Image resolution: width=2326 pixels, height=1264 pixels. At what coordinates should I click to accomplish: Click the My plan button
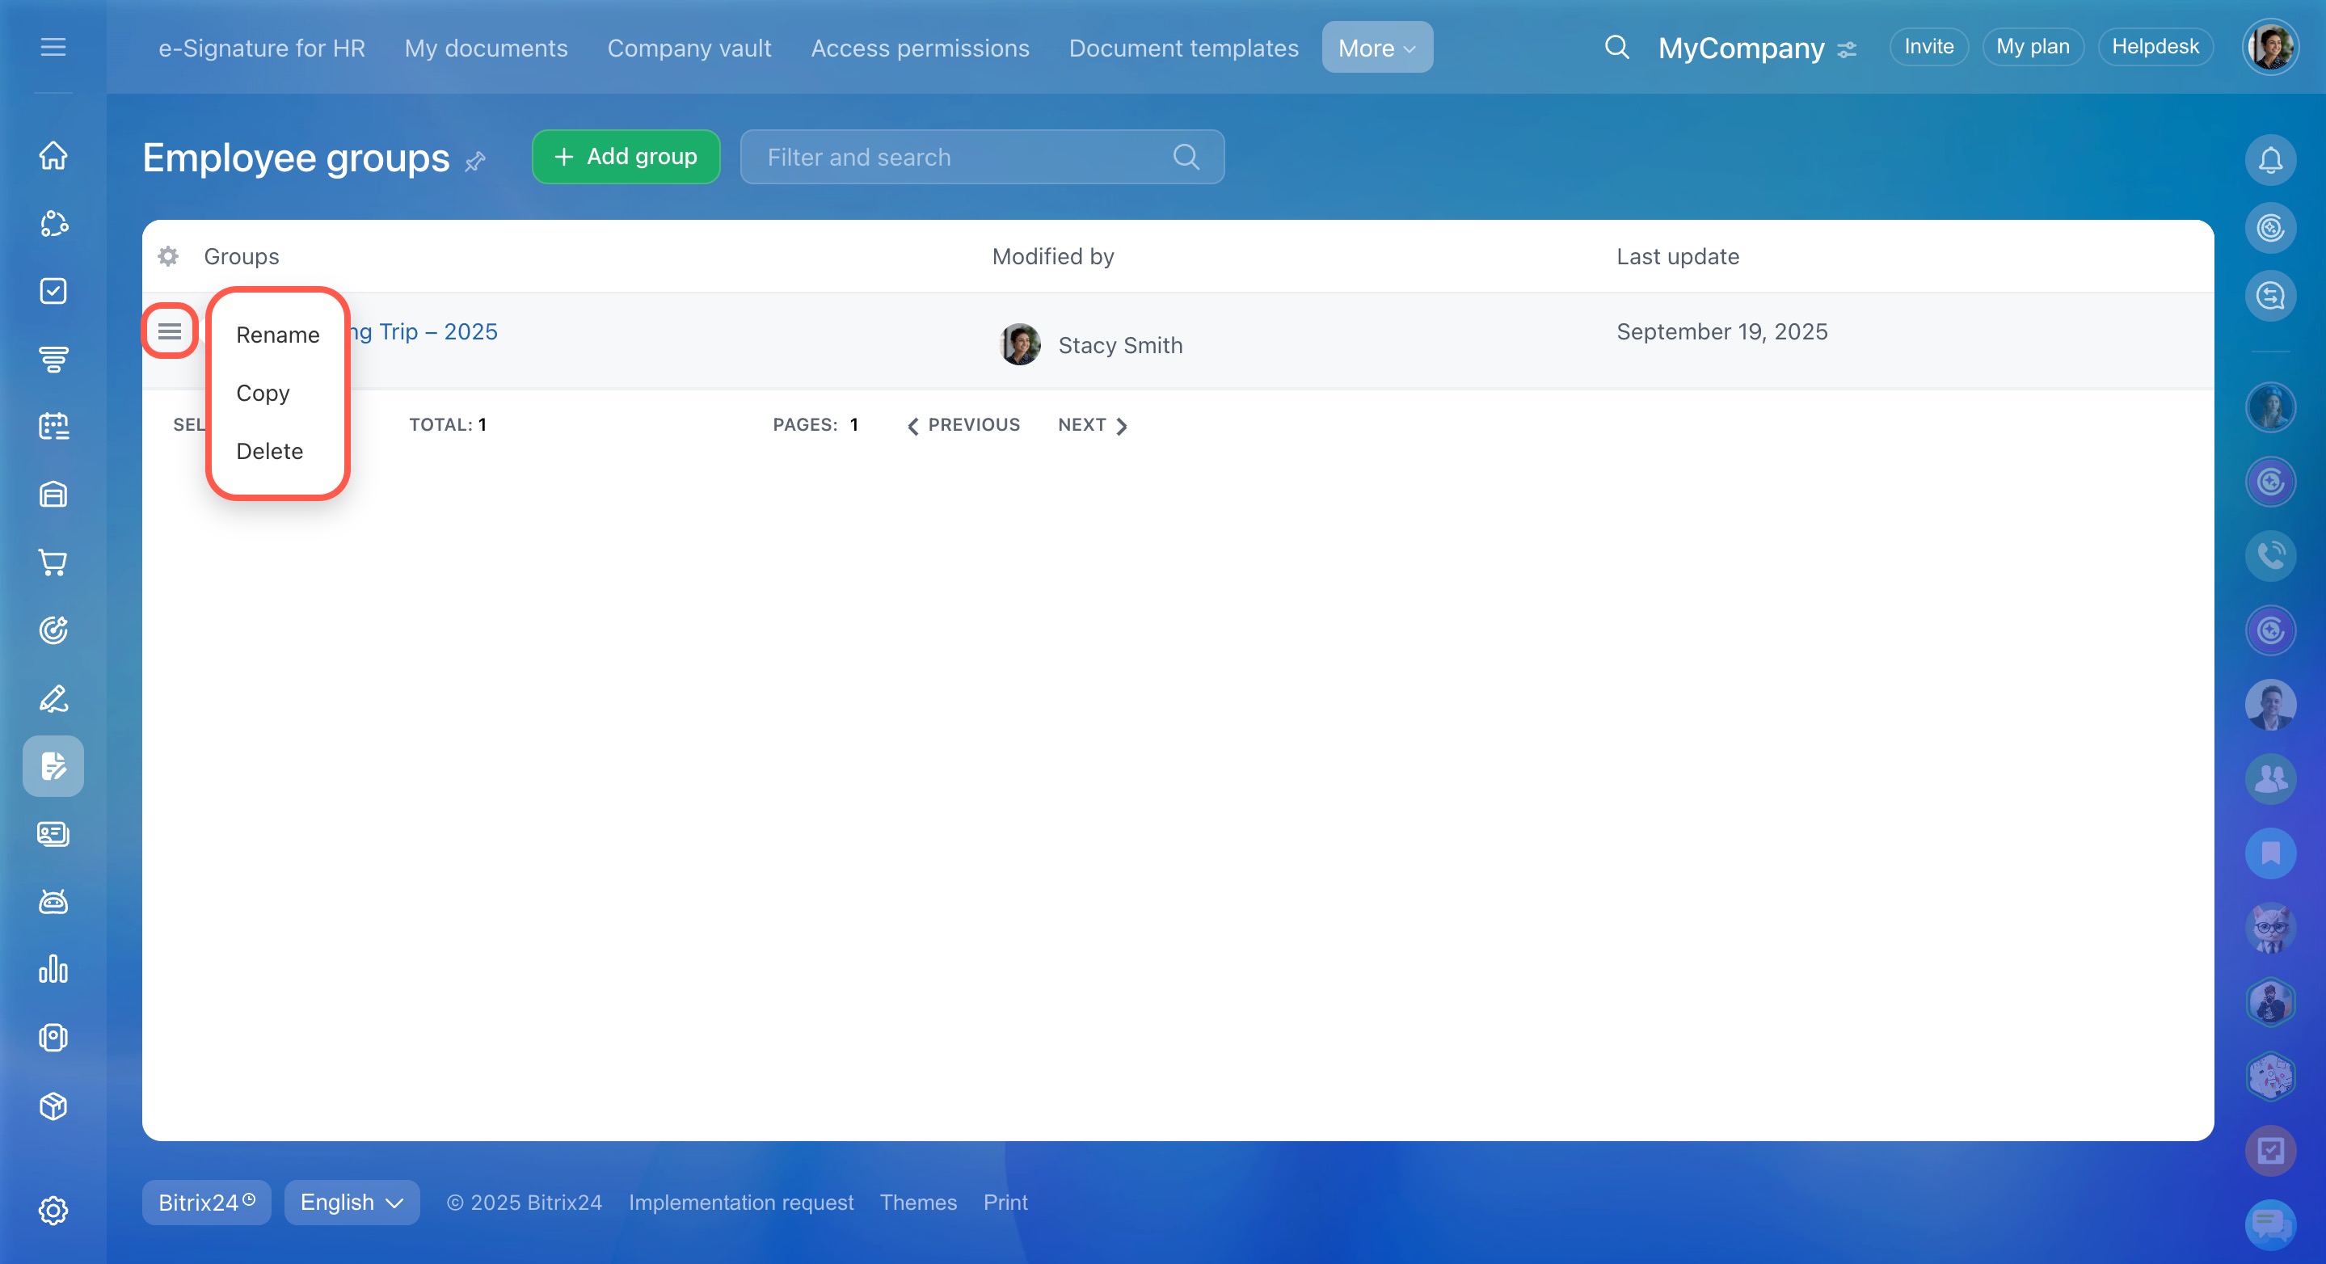point(2033,47)
